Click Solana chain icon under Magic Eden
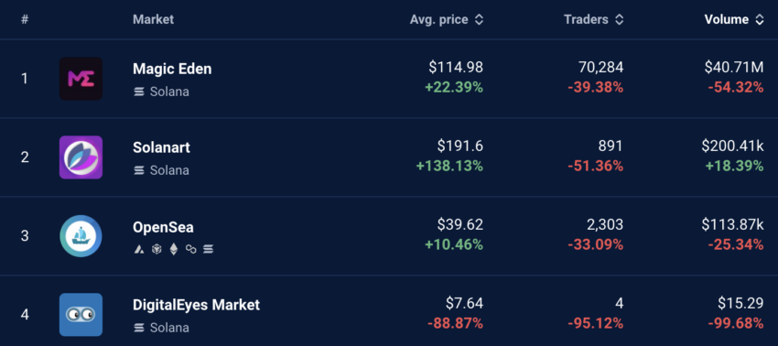The width and height of the screenshot is (778, 346). (x=139, y=92)
